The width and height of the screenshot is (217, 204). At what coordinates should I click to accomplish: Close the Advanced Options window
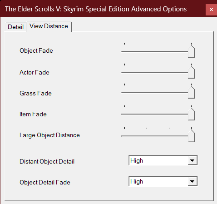pyautogui.click(x=211, y=10)
